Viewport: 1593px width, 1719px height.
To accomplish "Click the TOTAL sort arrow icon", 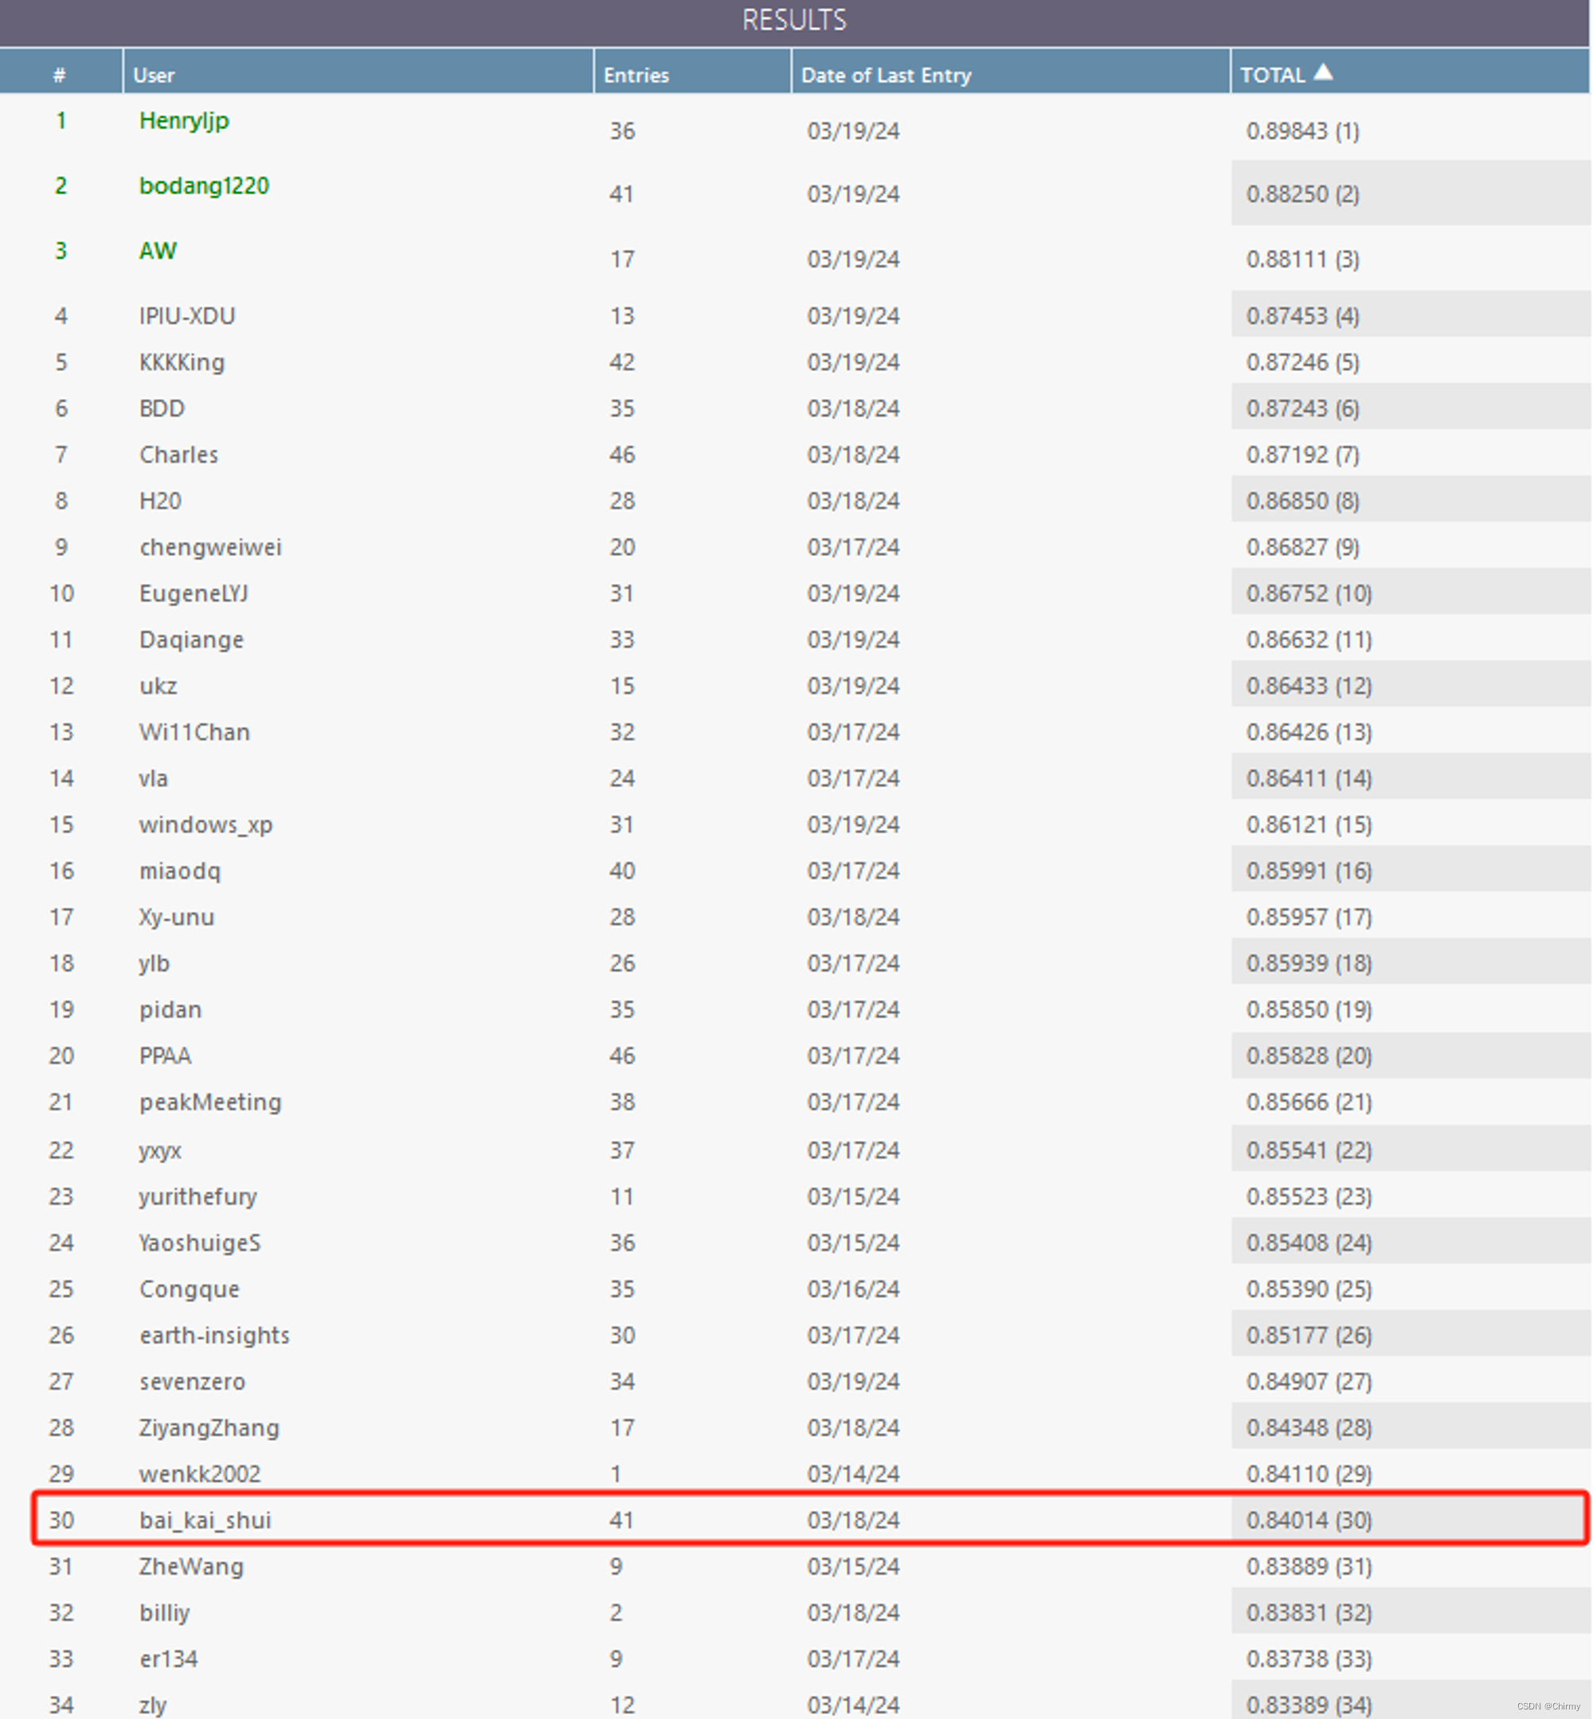I will pos(1323,72).
